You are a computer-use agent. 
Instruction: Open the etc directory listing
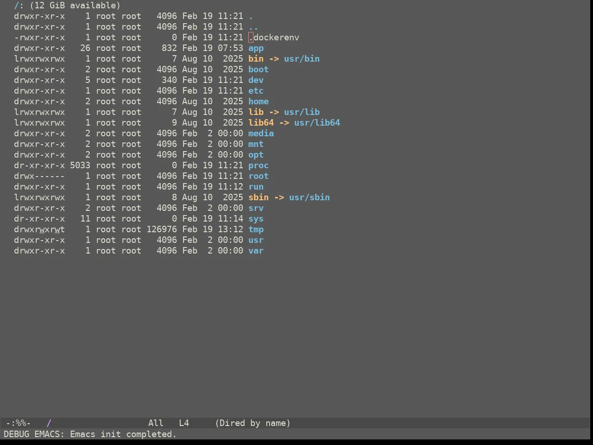[256, 91]
